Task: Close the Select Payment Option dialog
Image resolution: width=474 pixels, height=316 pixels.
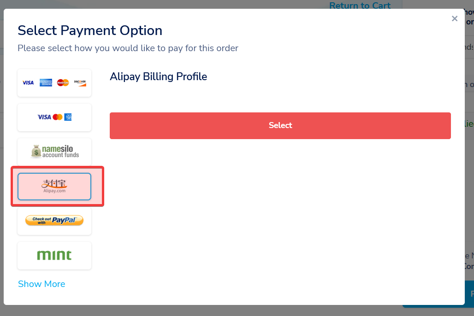Action: 455,18
